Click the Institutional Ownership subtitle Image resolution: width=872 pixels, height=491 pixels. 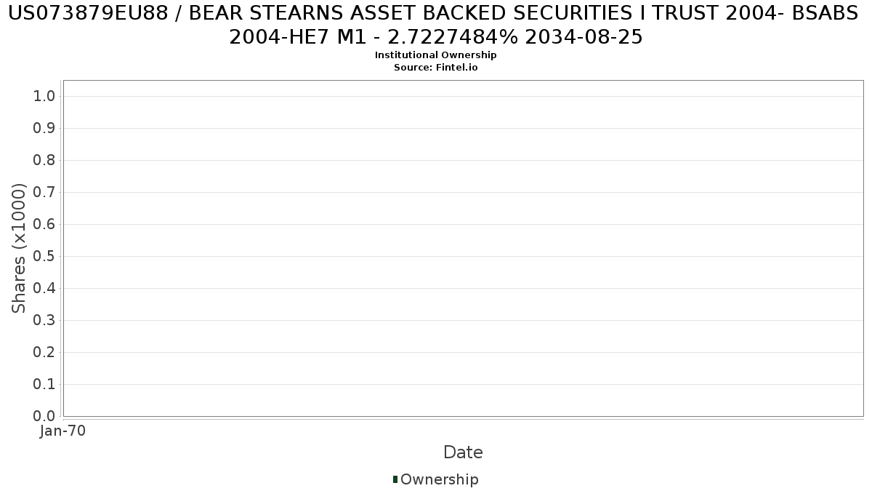click(x=436, y=55)
